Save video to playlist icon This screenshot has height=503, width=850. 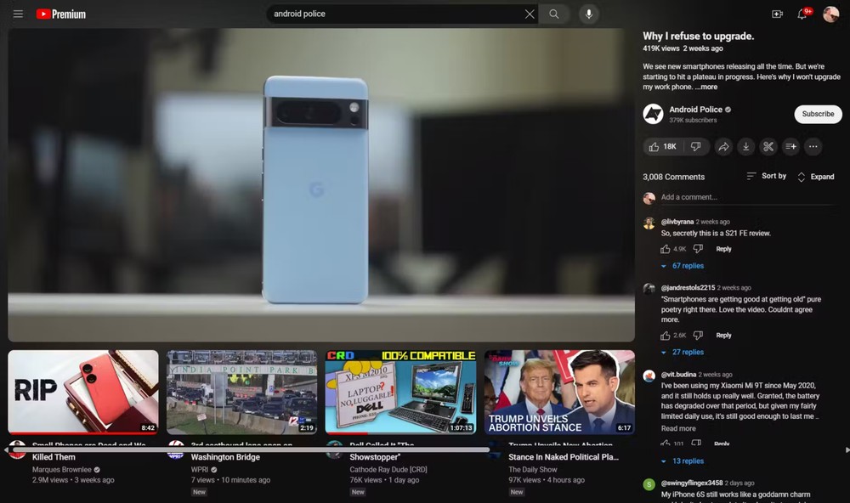point(790,146)
